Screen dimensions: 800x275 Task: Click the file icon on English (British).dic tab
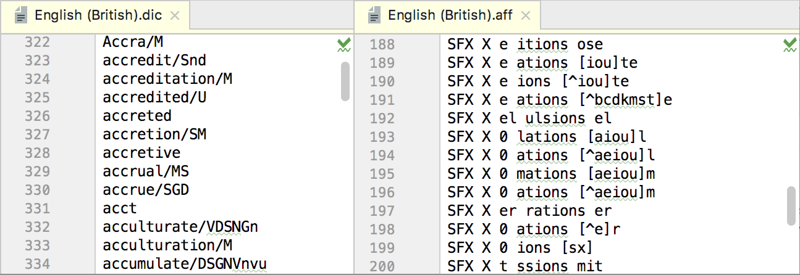point(21,16)
